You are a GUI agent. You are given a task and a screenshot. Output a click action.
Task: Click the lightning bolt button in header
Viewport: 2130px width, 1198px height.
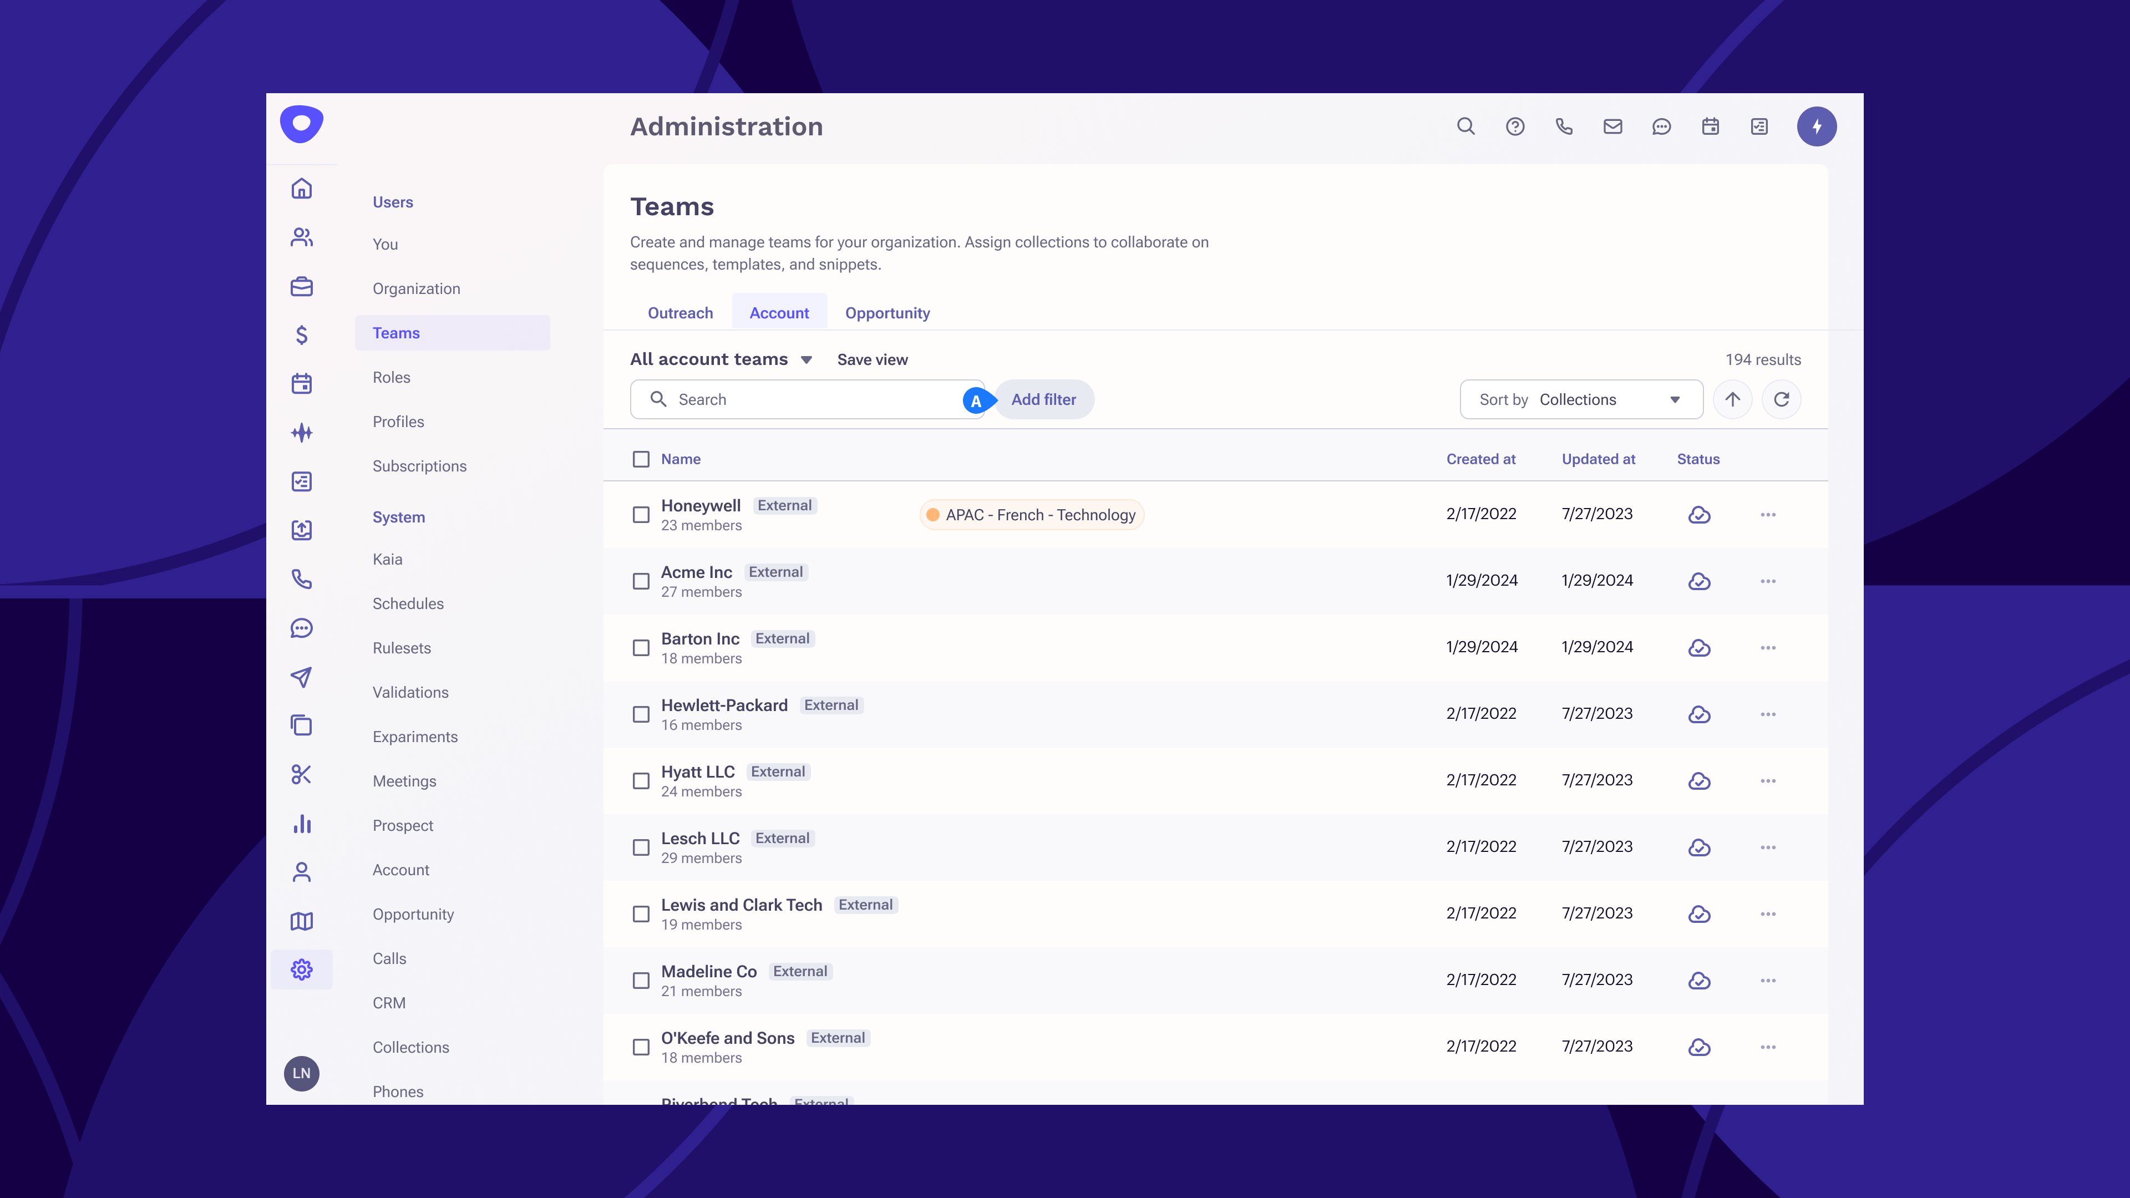[1817, 126]
